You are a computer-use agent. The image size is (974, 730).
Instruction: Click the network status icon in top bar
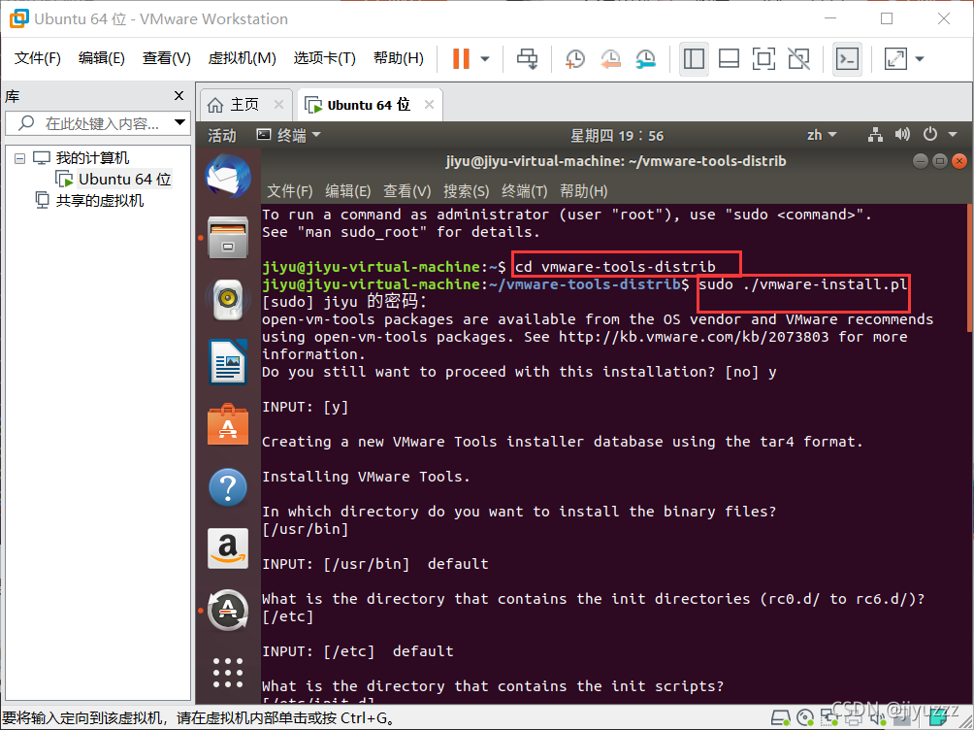click(875, 135)
